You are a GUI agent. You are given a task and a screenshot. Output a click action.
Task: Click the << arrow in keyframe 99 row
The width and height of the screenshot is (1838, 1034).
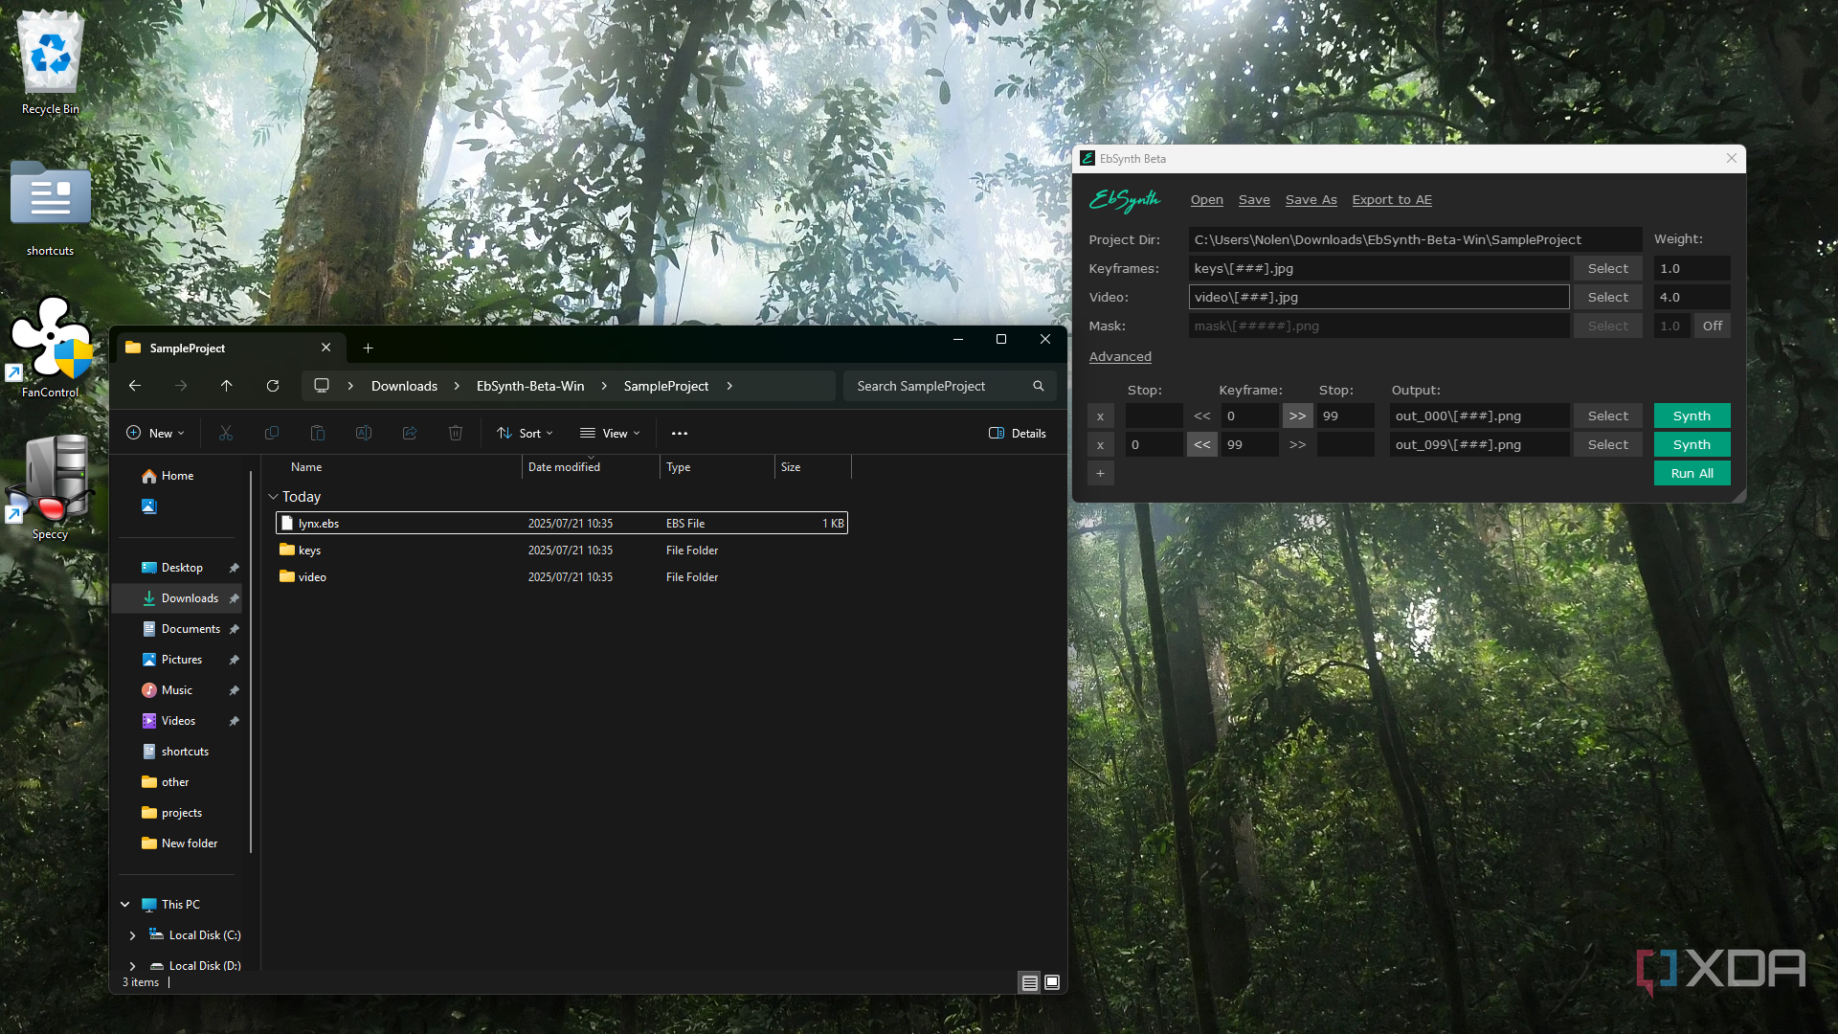click(1202, 445)
